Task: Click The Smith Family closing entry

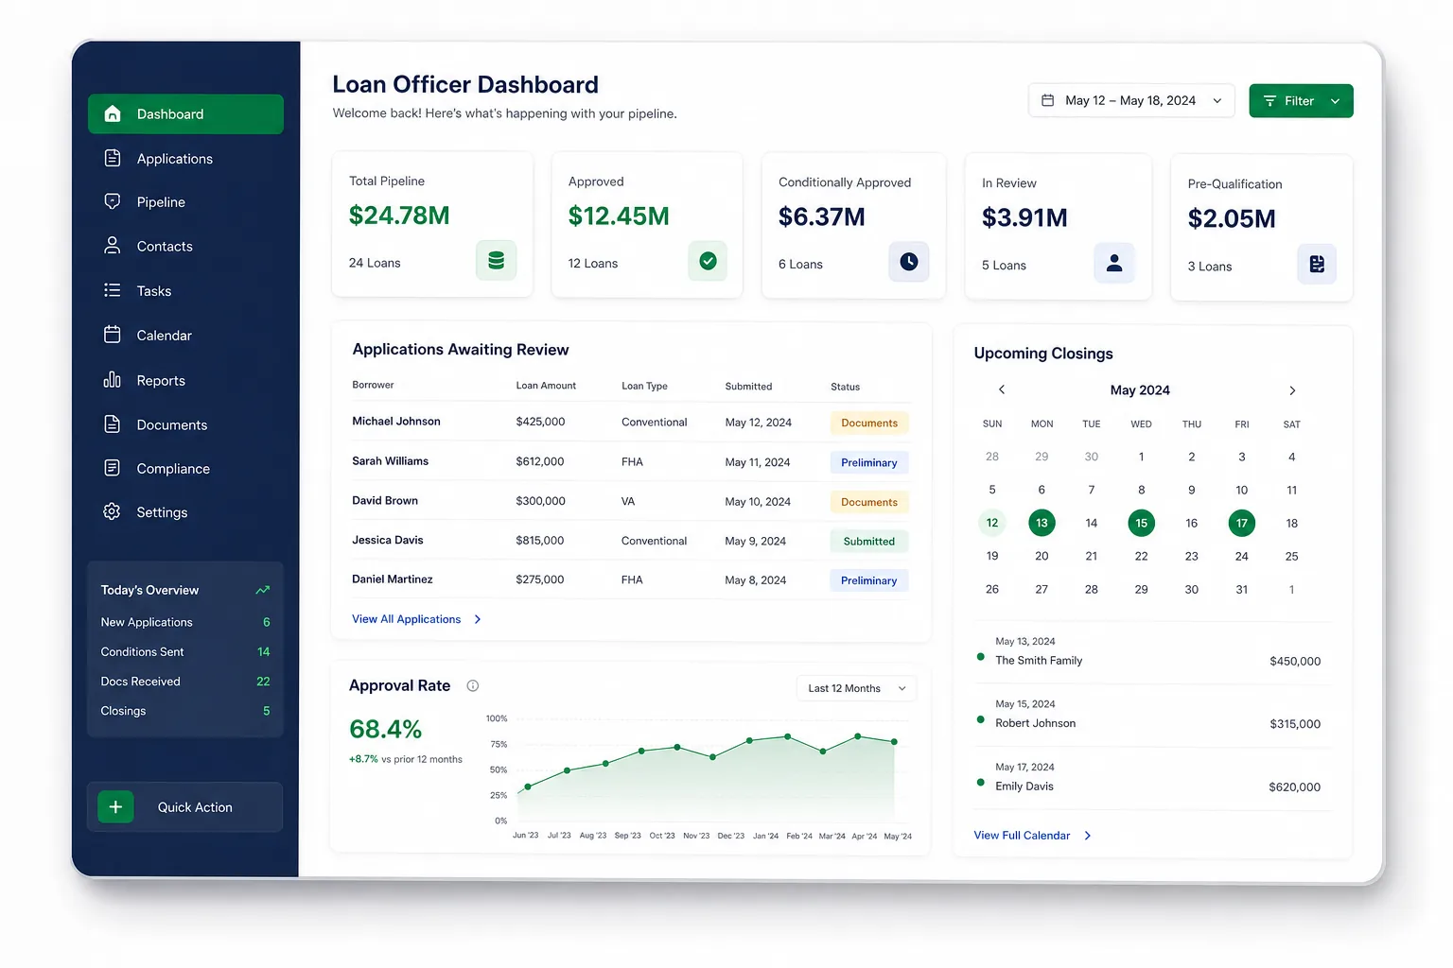Action: click(x=1152, y=652)
